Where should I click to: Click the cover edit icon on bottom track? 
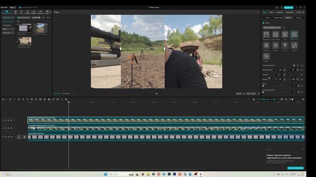click(x=25, y=137)
